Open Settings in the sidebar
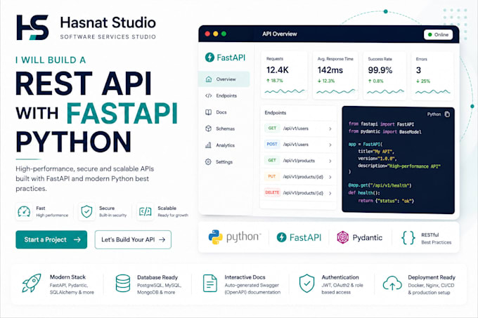 [224, 162]
